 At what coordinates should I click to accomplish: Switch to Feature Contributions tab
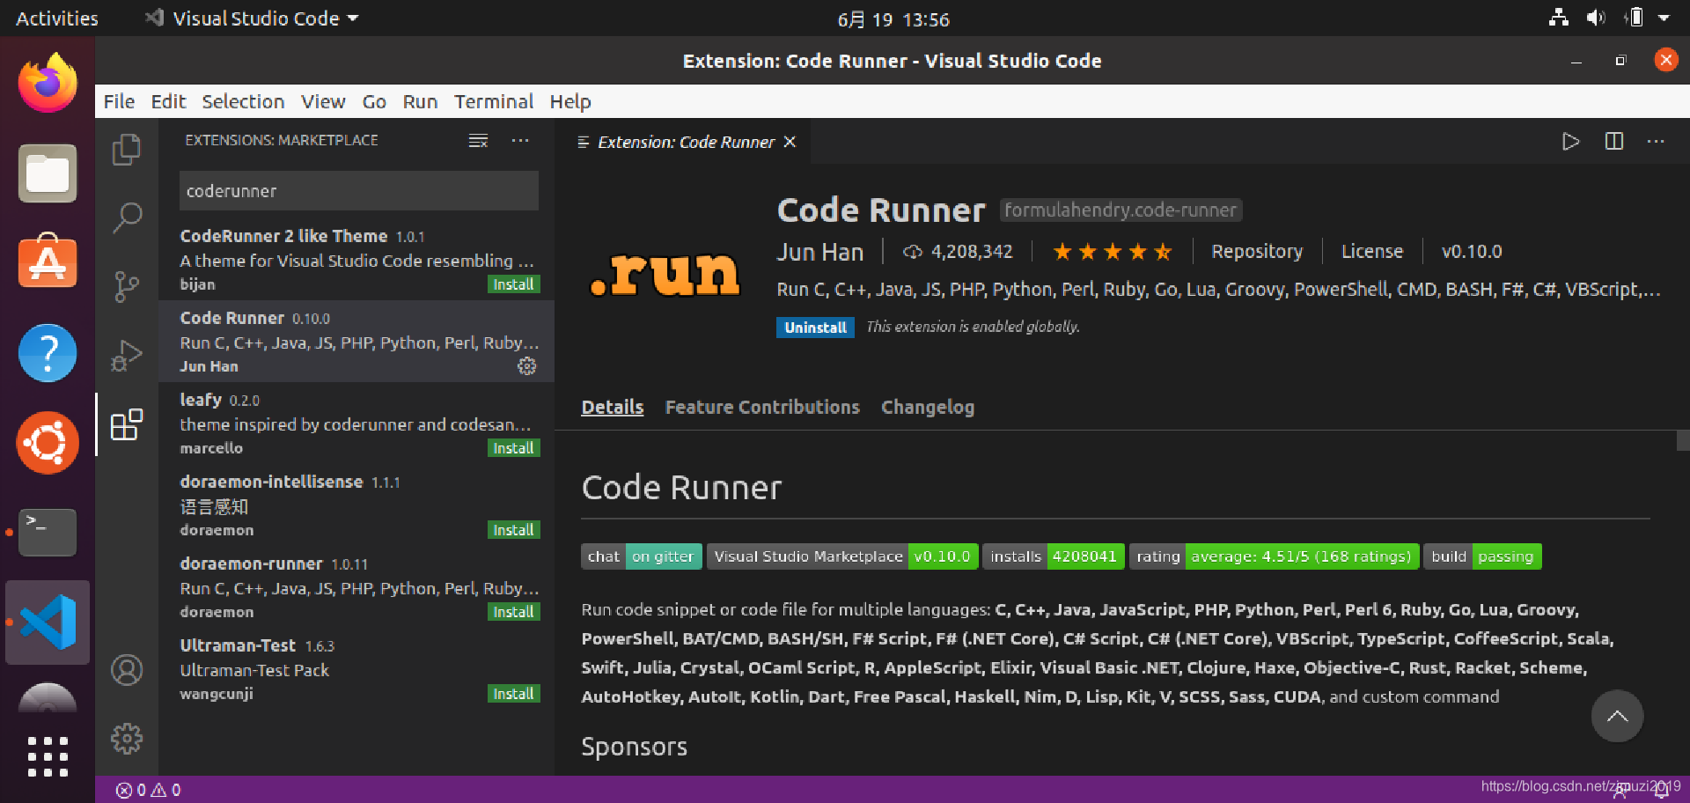coord(762,407)
